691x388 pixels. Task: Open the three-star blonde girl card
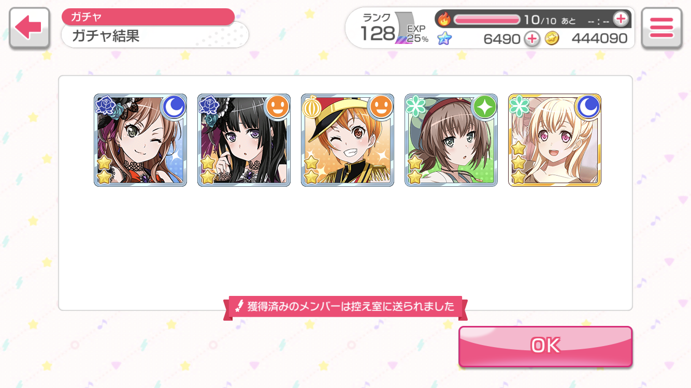point(555,140)
